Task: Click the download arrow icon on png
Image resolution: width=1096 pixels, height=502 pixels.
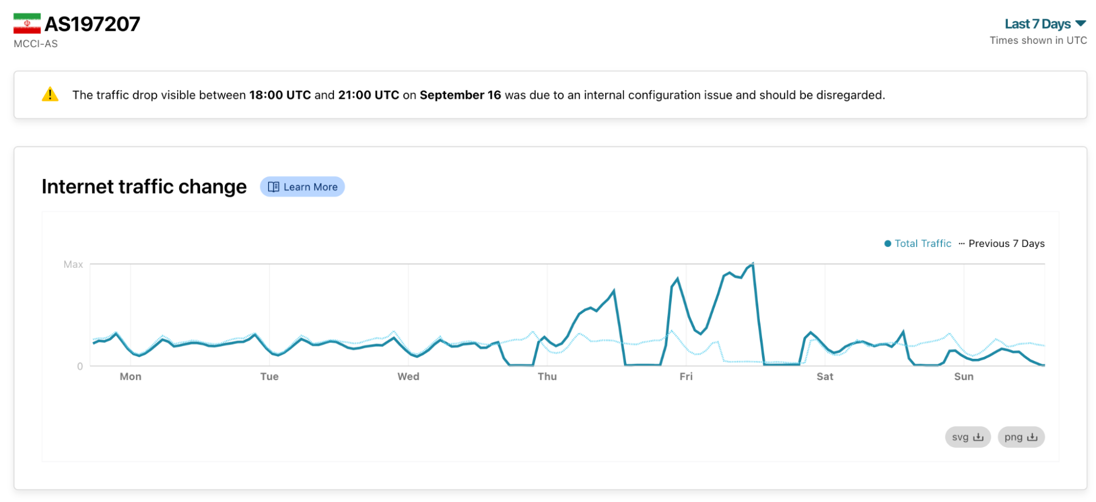Action: coord(1032,437)
